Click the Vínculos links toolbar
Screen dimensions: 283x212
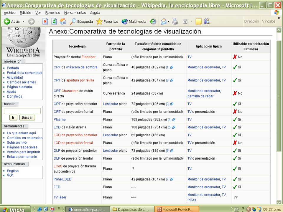coord(269,21)
